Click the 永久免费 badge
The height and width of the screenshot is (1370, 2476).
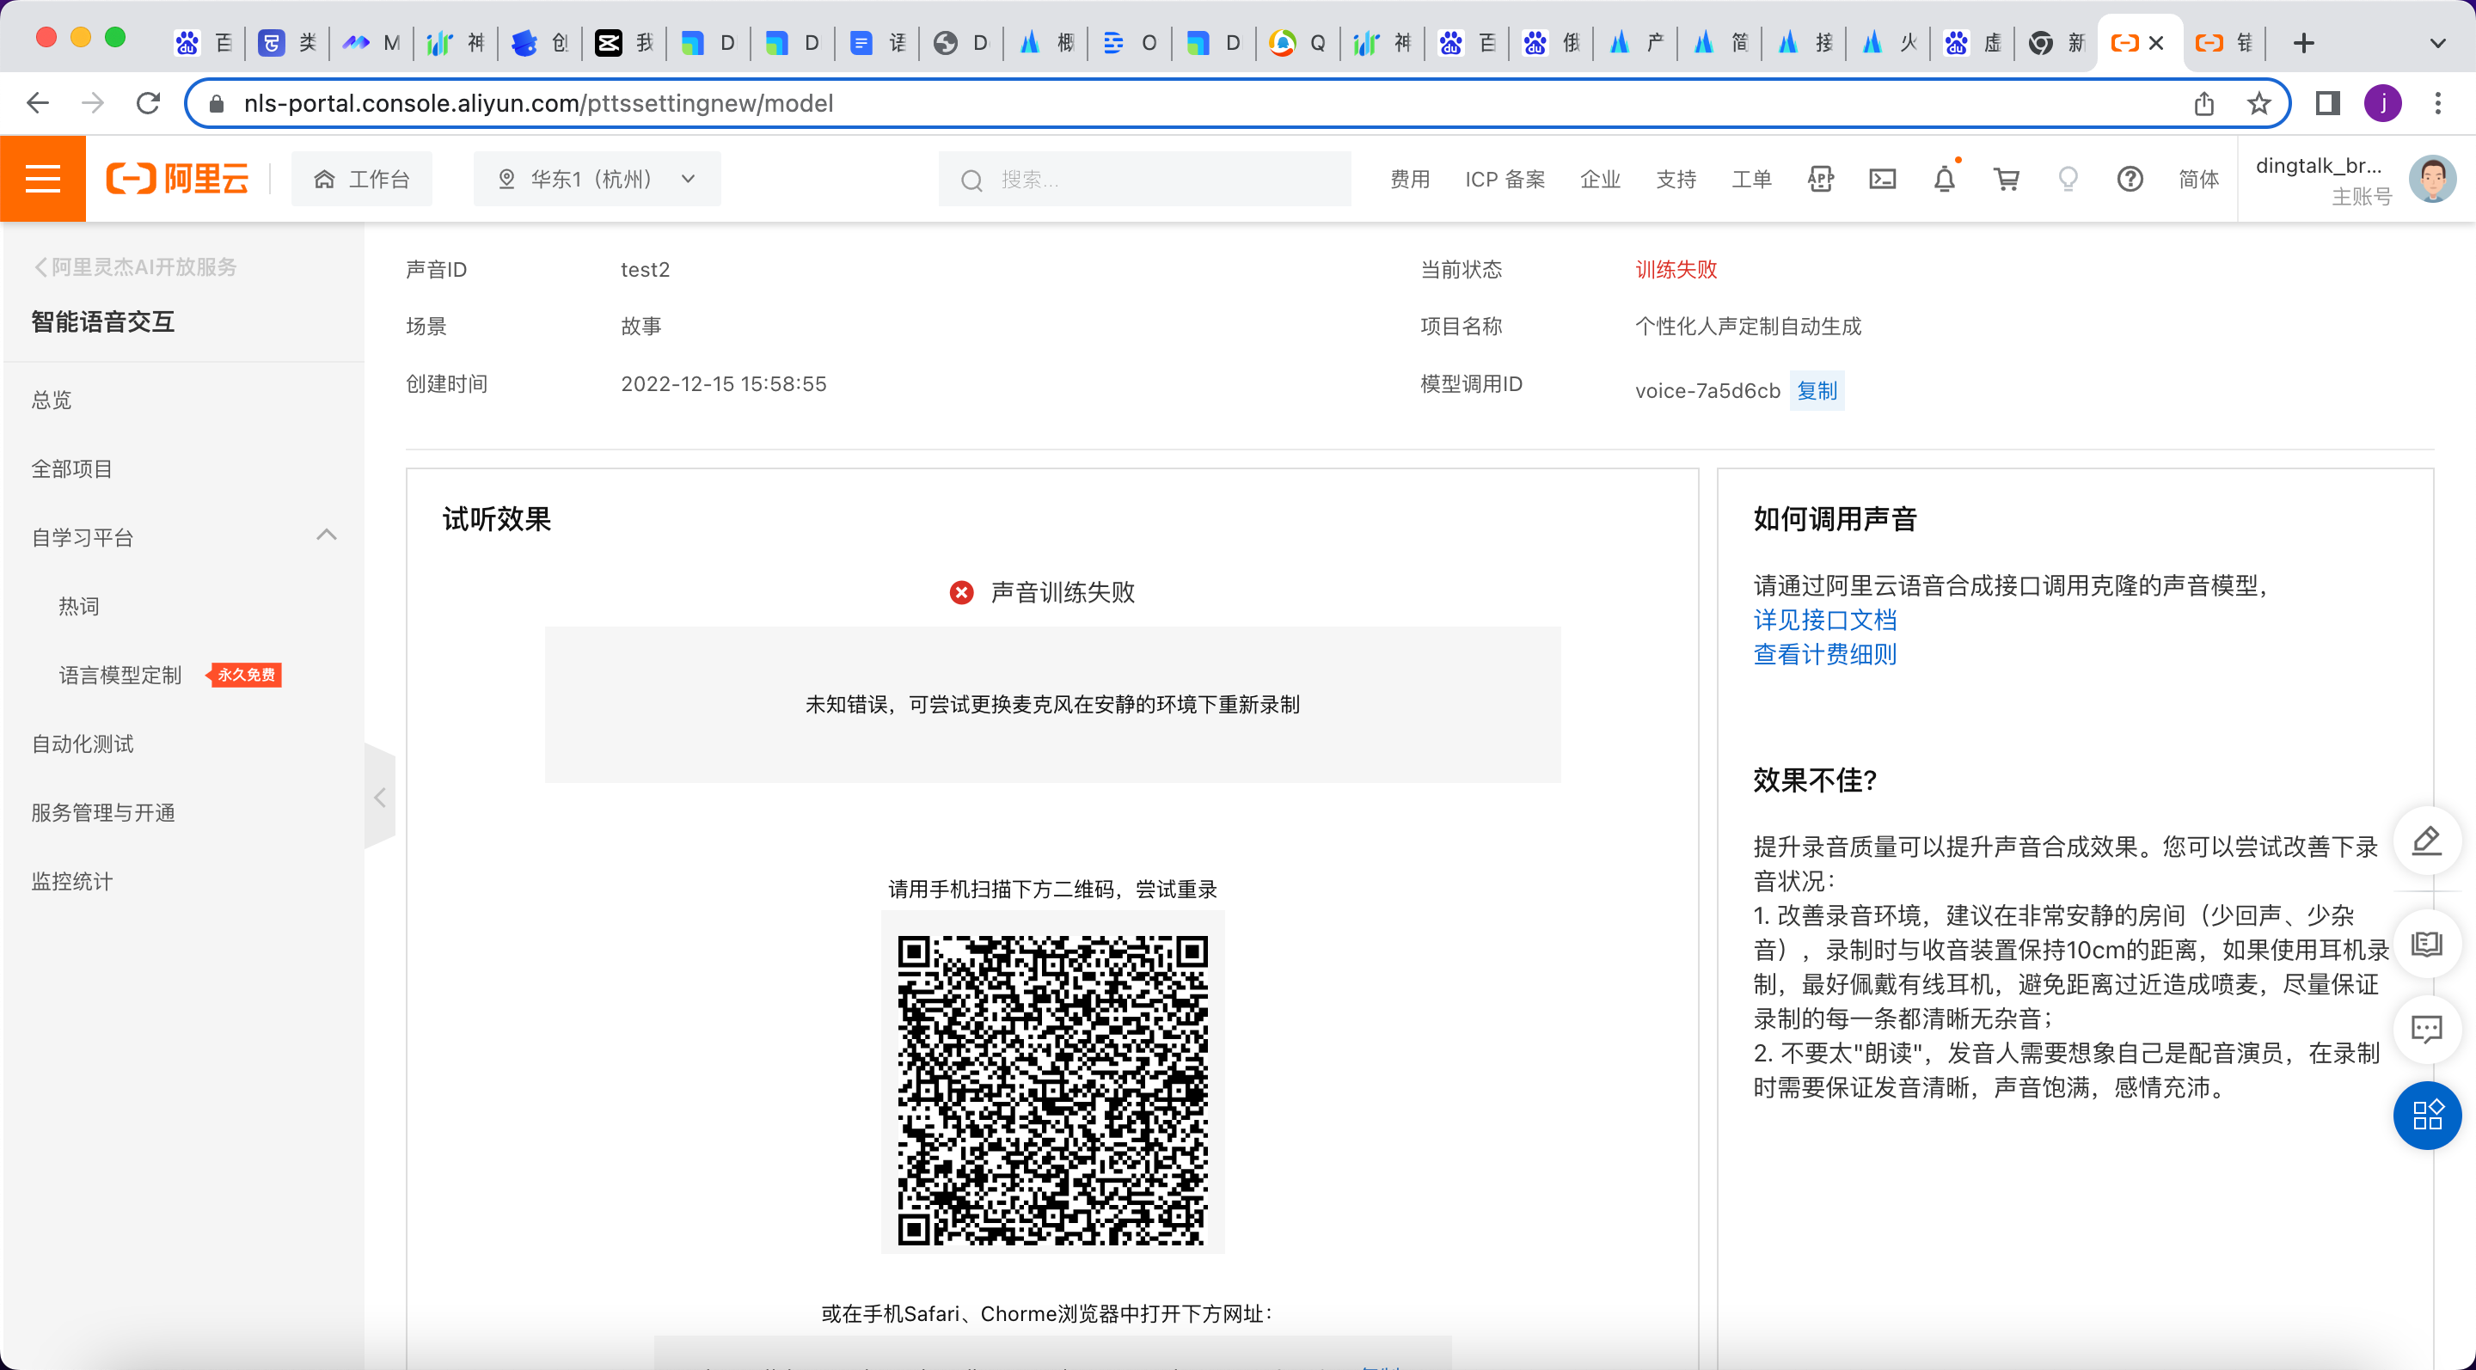[x=244, y=675]
